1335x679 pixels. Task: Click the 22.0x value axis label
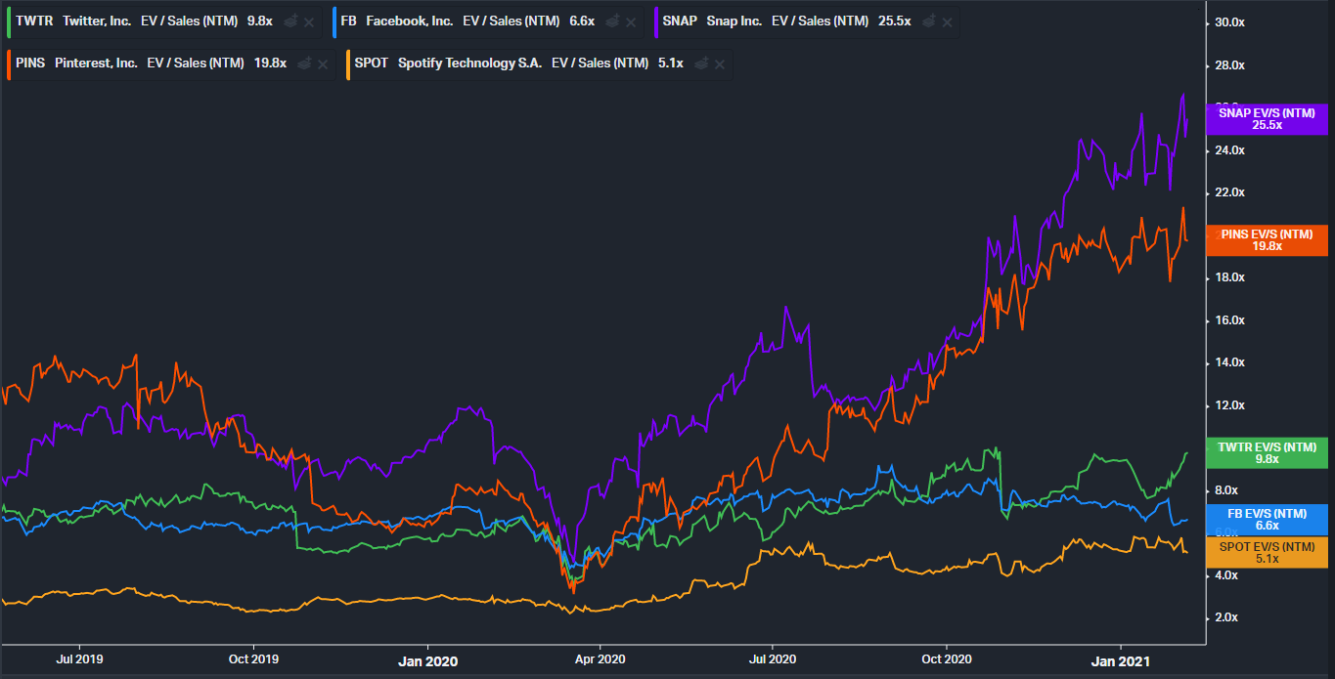point(1228,192)
